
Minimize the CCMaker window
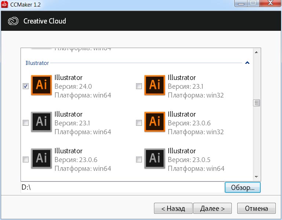(x=241, y=3)
